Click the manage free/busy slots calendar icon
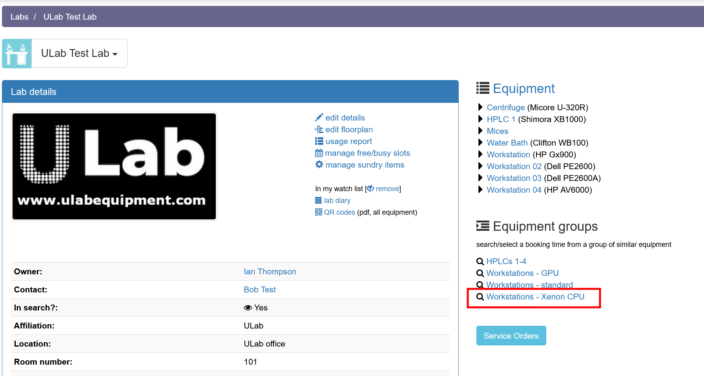The width and height of the screenshot is (704, 376). click(319, 153)
